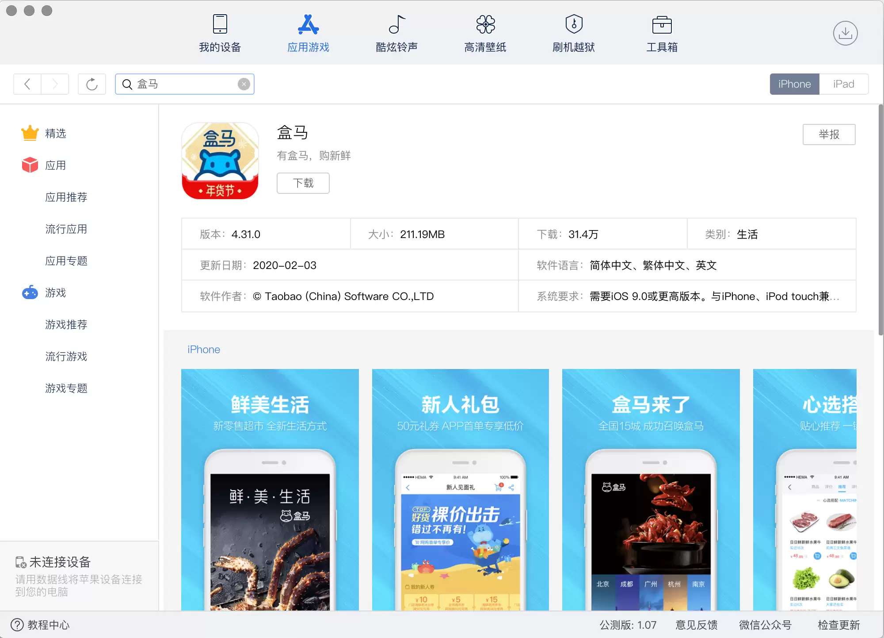Click the language value 简体中文、繁体中文、英文
The image size is (884, 638).
(653, 265)
